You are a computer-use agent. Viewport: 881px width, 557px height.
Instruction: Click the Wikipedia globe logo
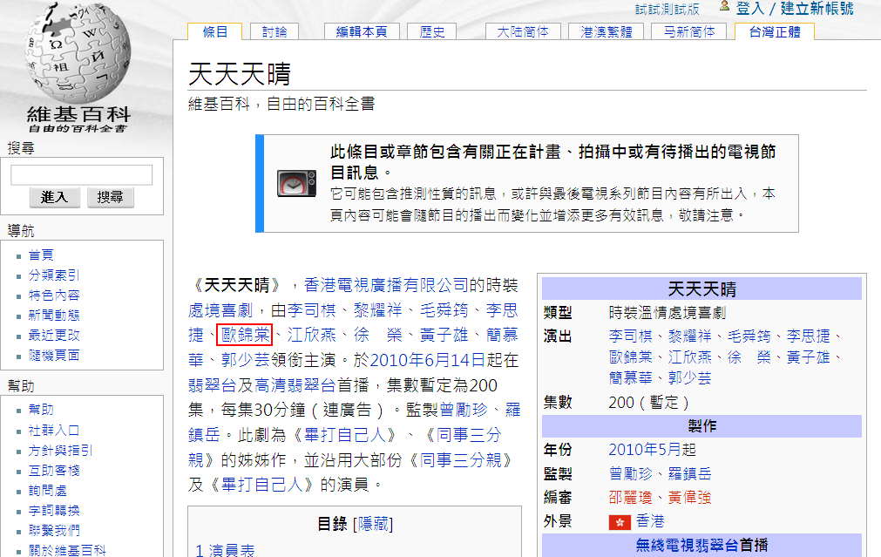78,53
